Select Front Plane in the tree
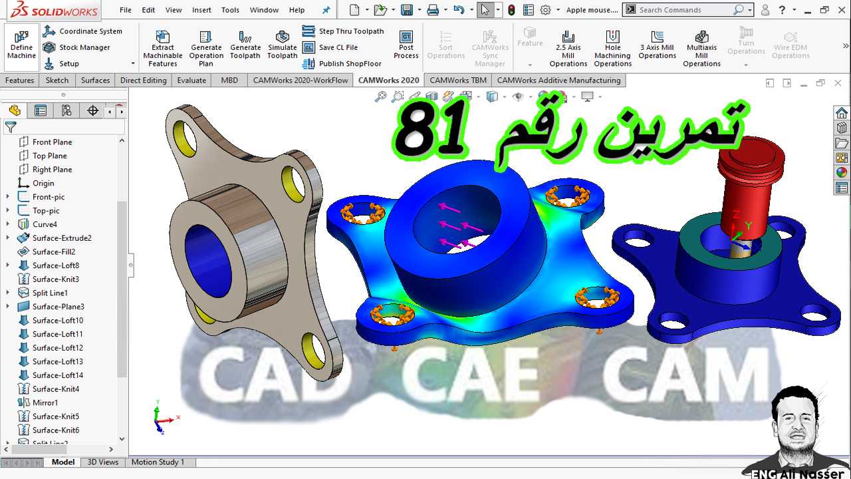 tap(52, 142)
